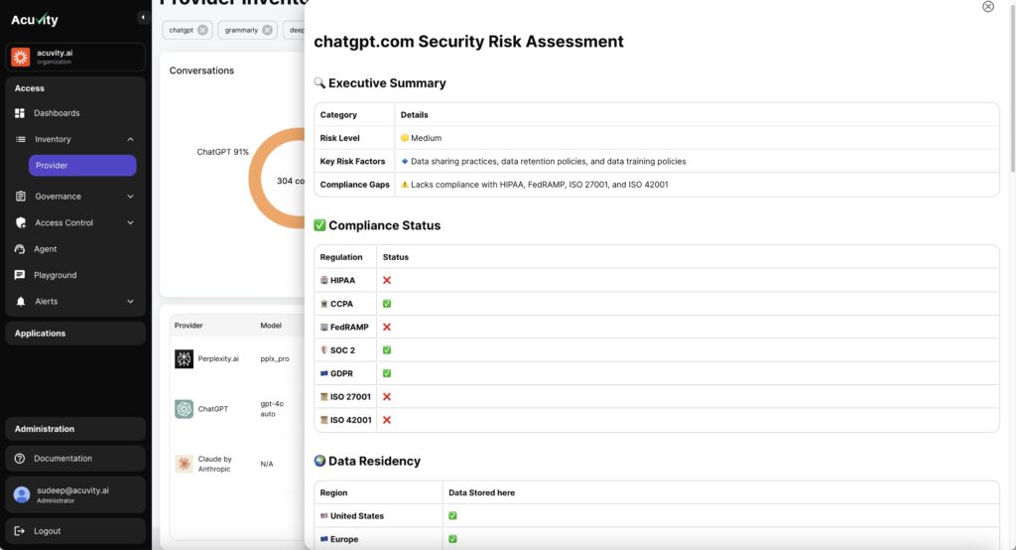Click the Logout arrow icon
This screenshot has height=550, width=1016.
[x=20, y=531]
